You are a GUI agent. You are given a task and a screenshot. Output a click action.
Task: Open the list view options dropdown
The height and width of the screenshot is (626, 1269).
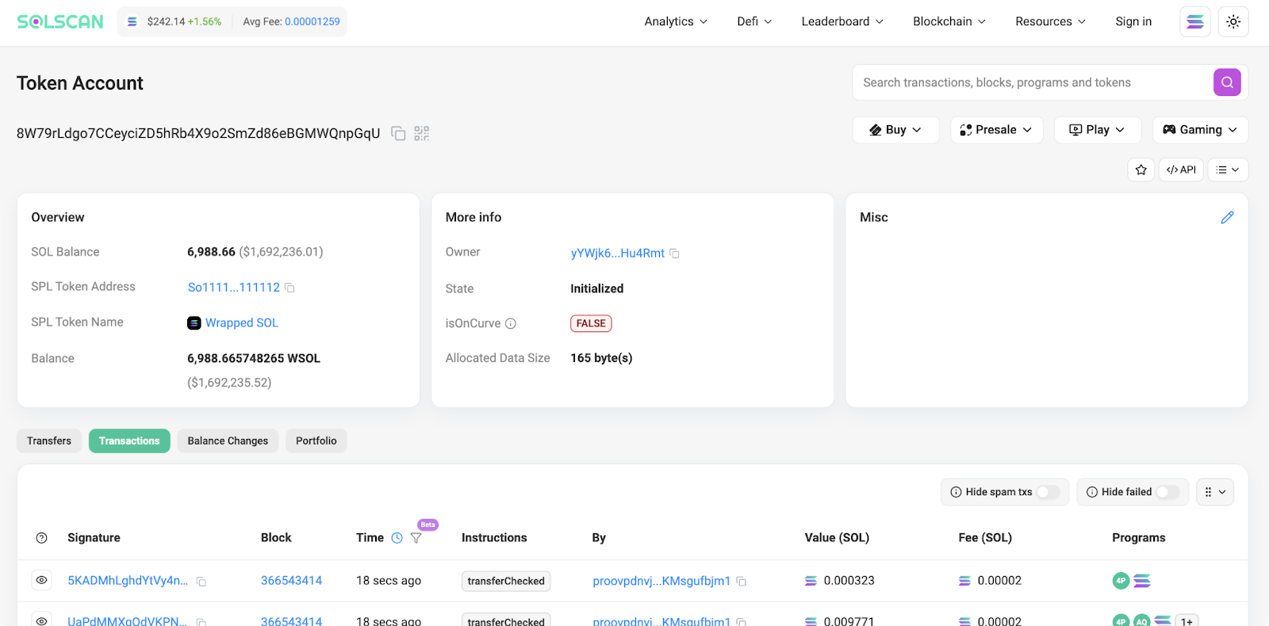(1228, 170)
